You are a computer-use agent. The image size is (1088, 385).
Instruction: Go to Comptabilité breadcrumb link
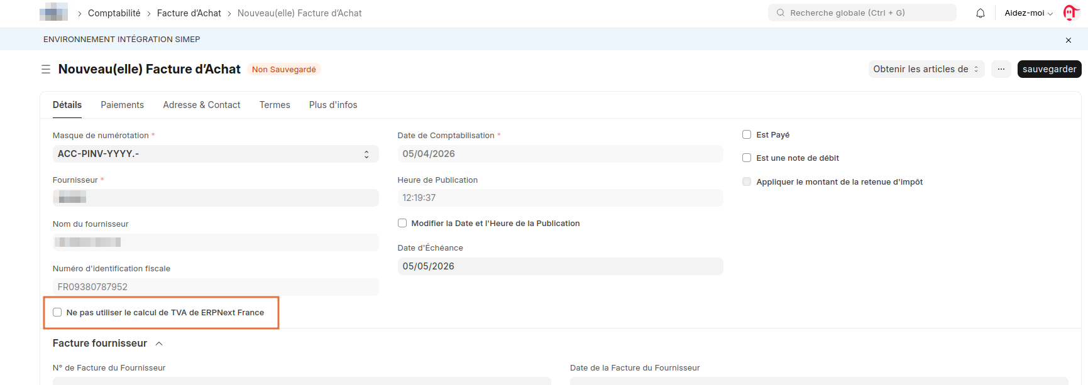(114, 13)
